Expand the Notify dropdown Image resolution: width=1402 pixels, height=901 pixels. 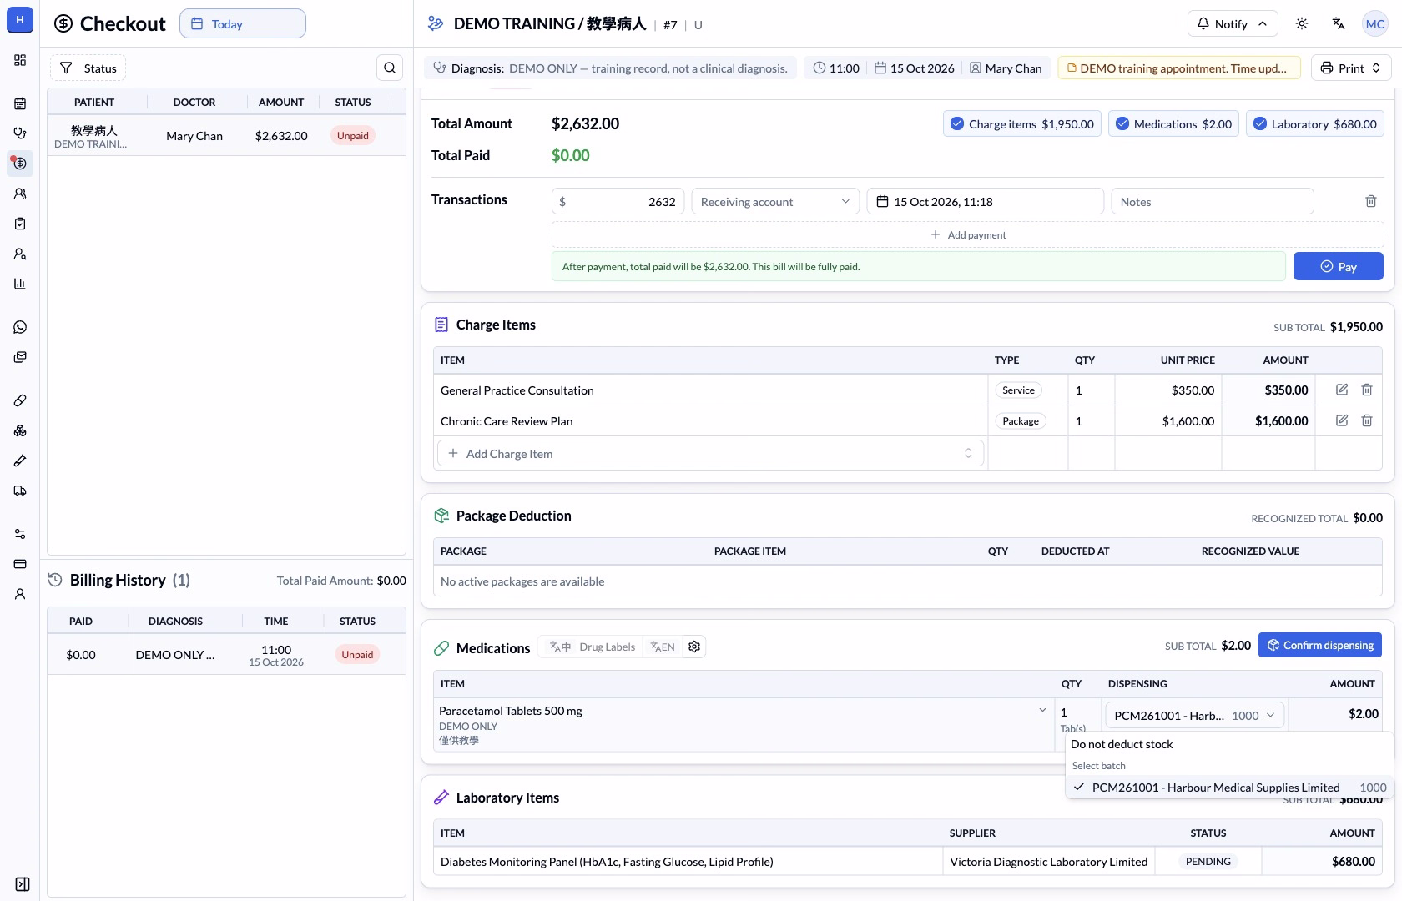point(1232,23)
